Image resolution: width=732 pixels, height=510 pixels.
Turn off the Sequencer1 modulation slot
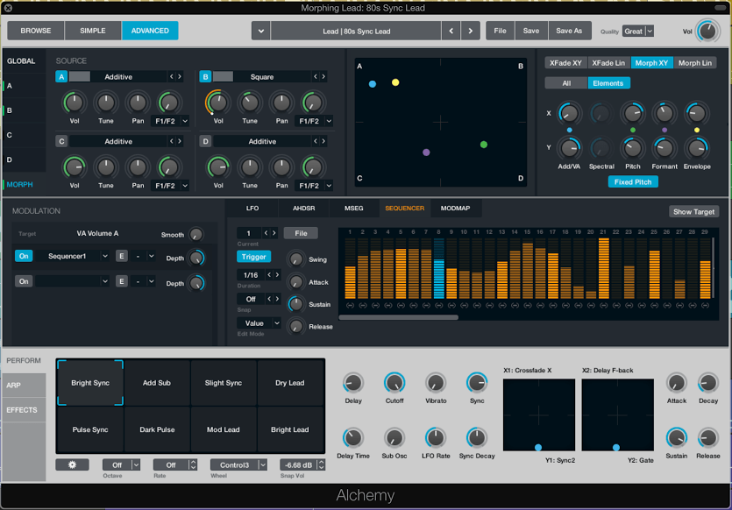click(x=24, y=256)
